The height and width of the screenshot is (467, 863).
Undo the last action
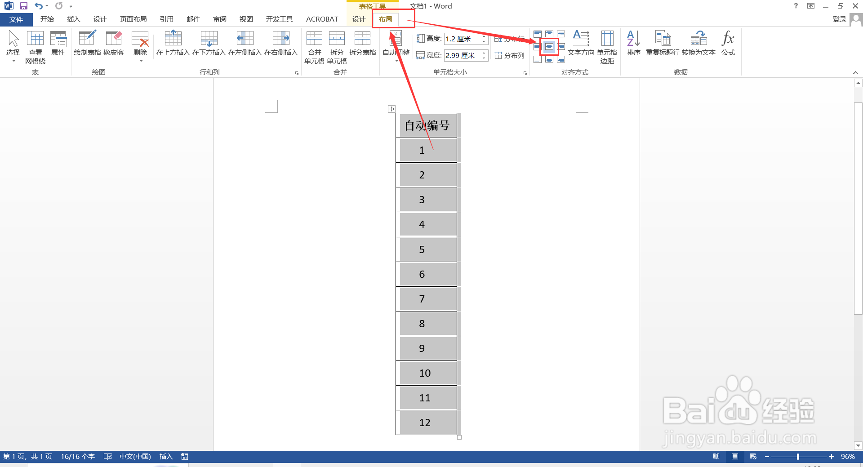pyautogui.click(x=39, y=6)
